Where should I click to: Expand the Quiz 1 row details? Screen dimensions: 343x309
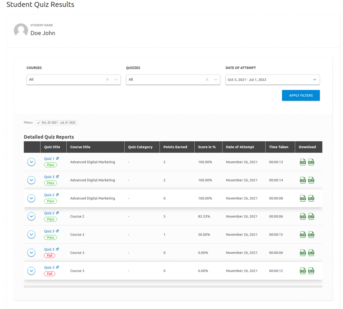31,162
